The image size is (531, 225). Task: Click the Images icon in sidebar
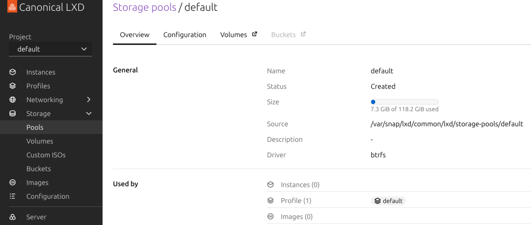coord(12,183)
